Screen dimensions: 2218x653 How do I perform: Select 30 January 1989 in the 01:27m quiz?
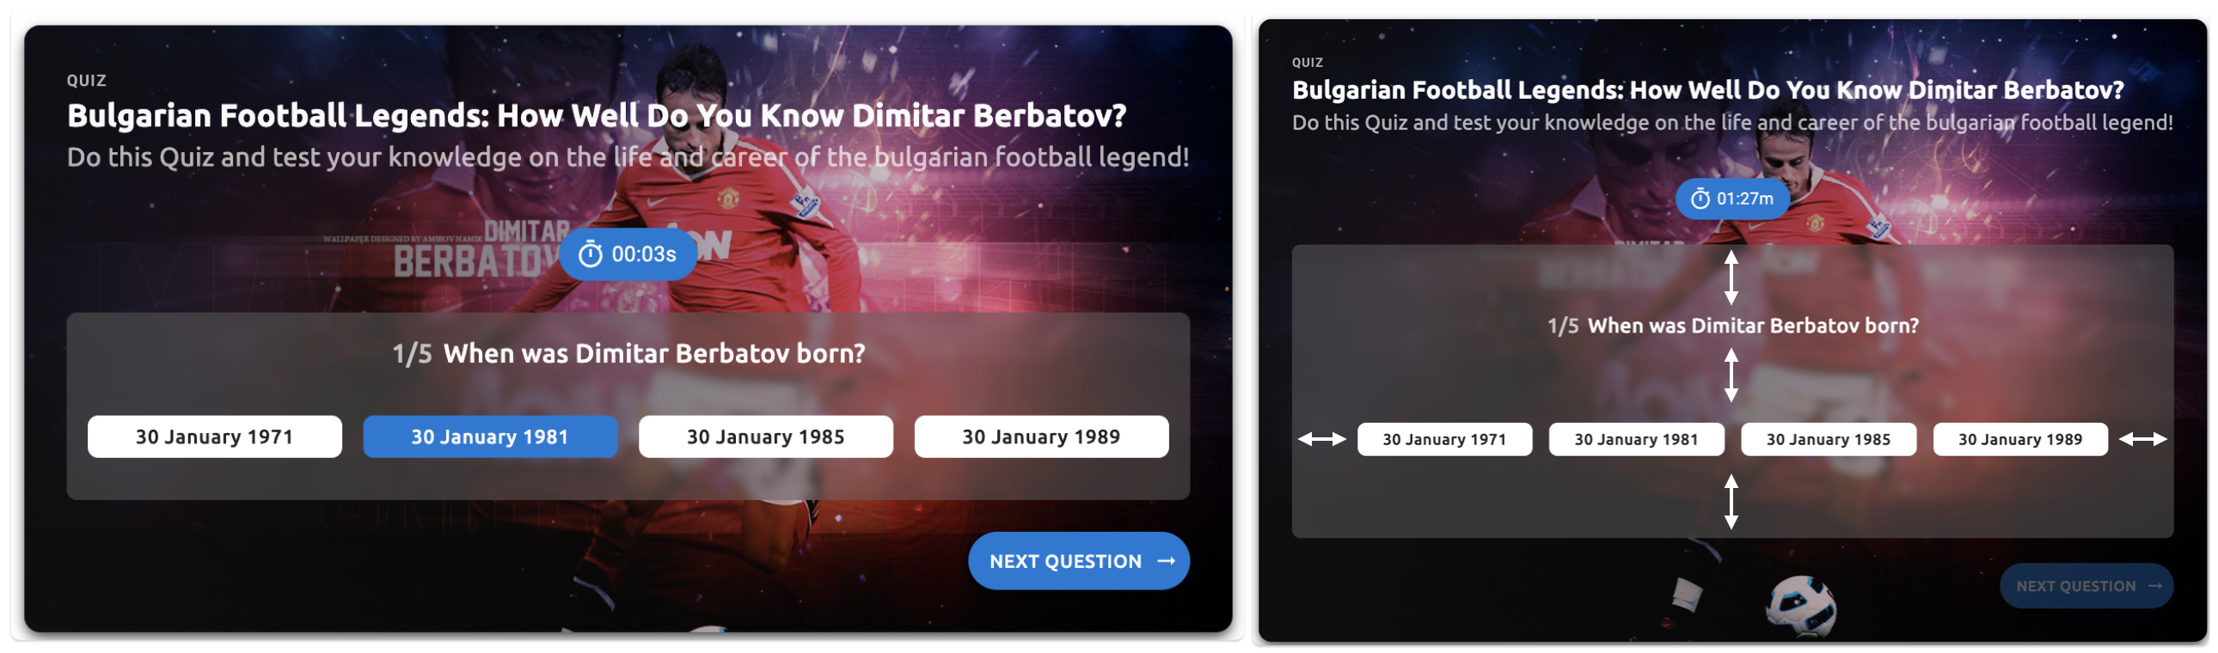click(2020, 439)
